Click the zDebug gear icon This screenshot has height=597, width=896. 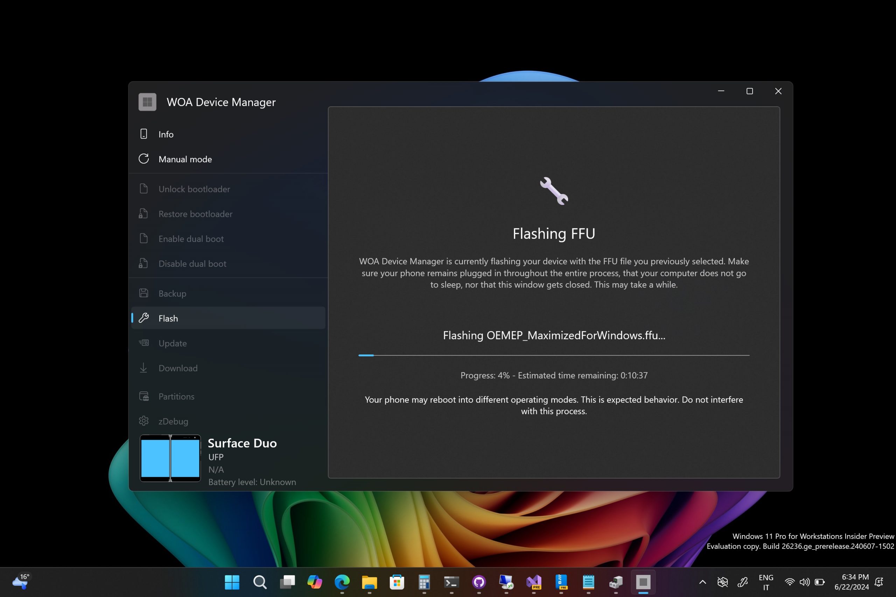tap(143, 421)
